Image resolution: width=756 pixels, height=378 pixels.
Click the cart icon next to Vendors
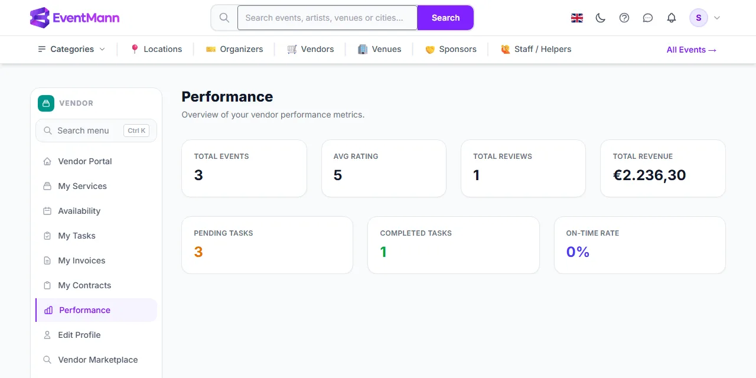click(292, 49)
